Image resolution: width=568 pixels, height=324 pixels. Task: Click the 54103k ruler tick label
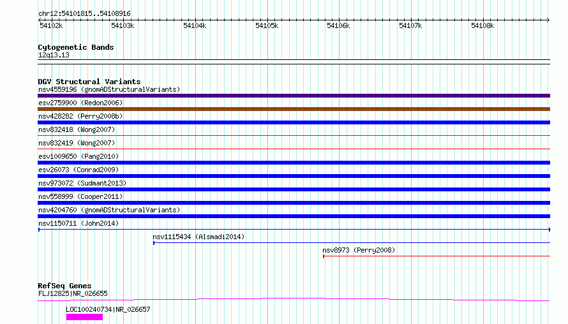(x=123, y=26)
